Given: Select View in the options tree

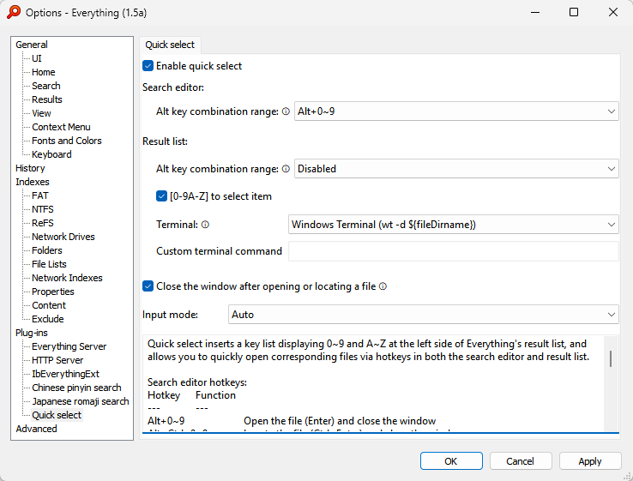Looking at the screenshot, I should (x=41, y=113).
